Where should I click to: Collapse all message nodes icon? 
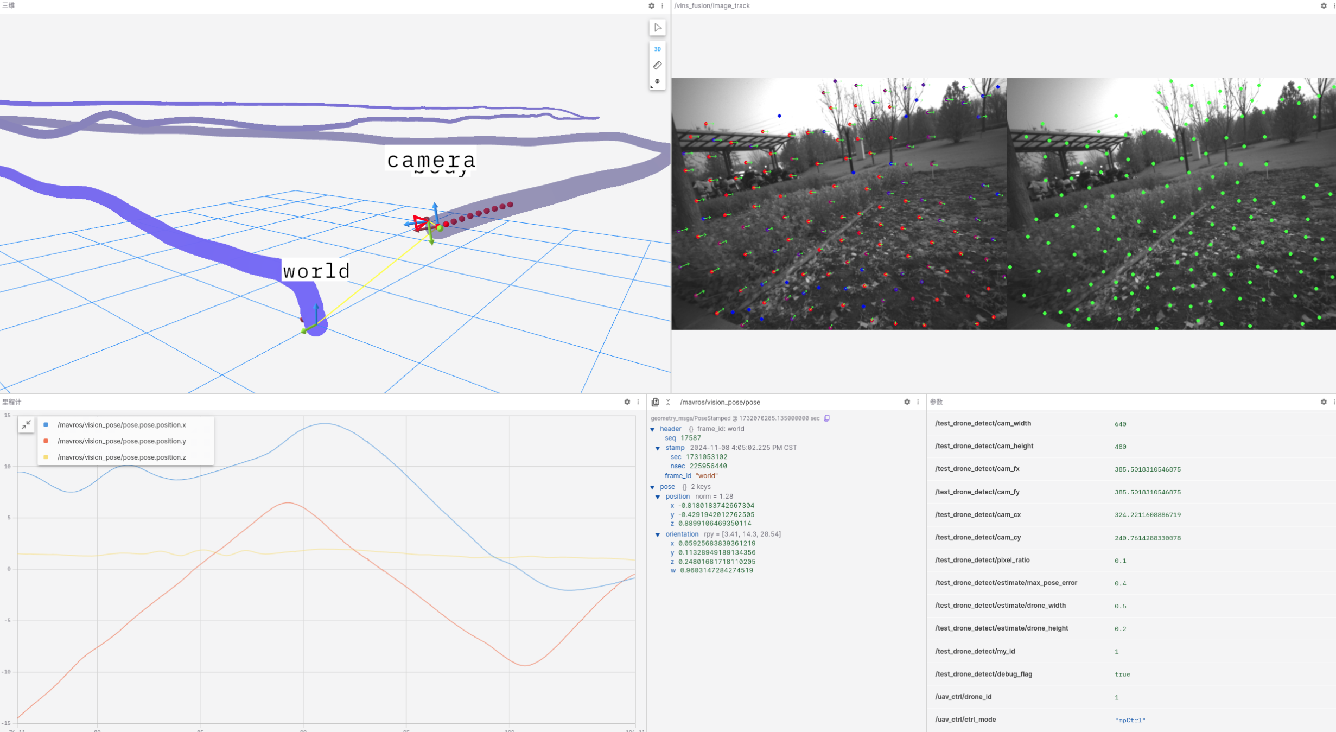[668, 402]
